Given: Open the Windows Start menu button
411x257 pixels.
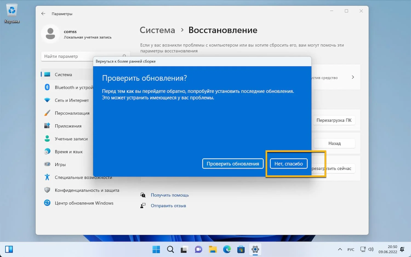Looking at the screenshot, I should tap(156, 249).
